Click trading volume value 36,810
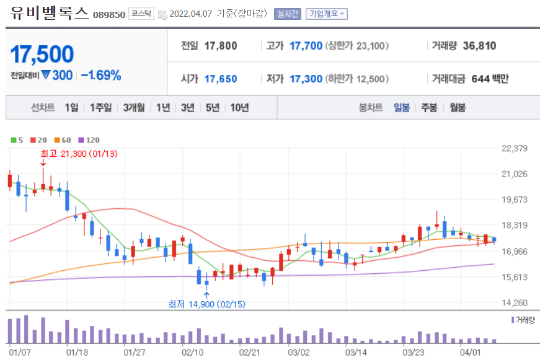Viewport: 540px width, 360px height. (x=479, y=46)
